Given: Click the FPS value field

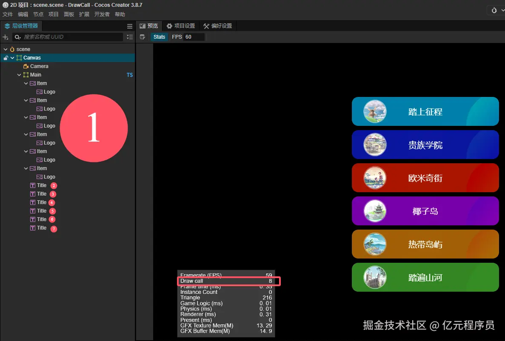Looking at the screenshot, I should pyautogui.click(x=194, y=37).
